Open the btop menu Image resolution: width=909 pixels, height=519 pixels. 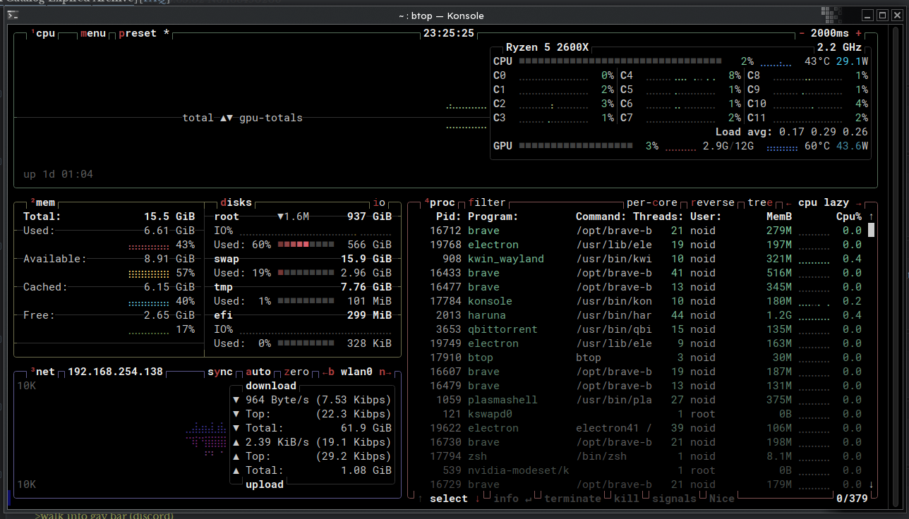pos(93,33)
